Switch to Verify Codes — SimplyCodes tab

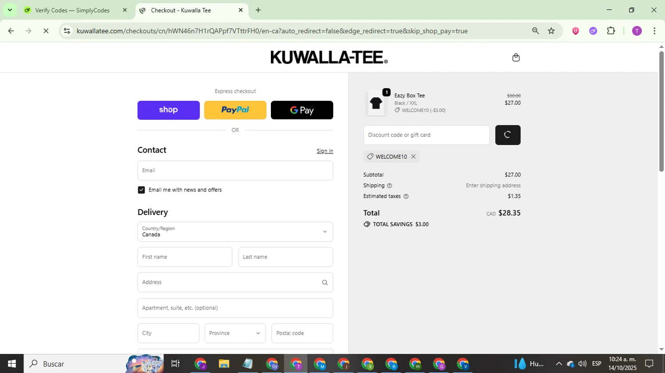click(x=72, y=10)
